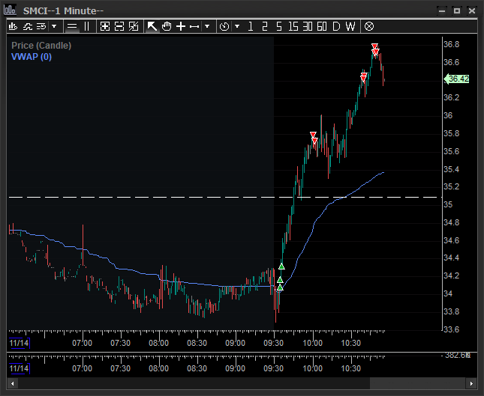Select the hand pan tool
The height and width of the screenshot is (396, 484).
(x=167, y=26)
